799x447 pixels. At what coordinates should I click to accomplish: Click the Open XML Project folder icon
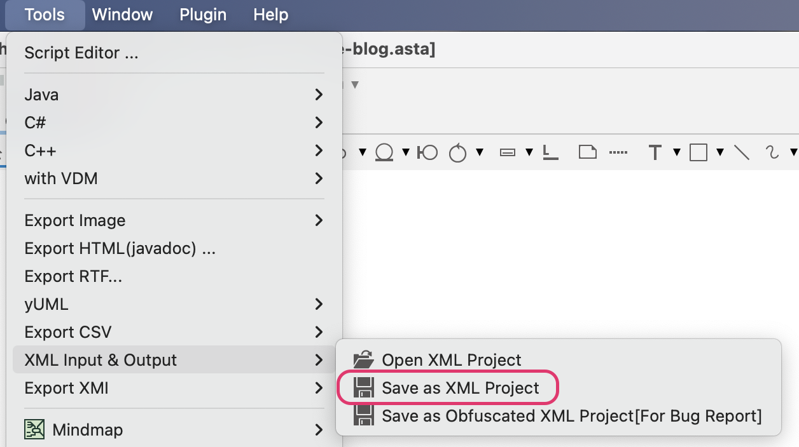pyautogui.click(x=365, y=360)
